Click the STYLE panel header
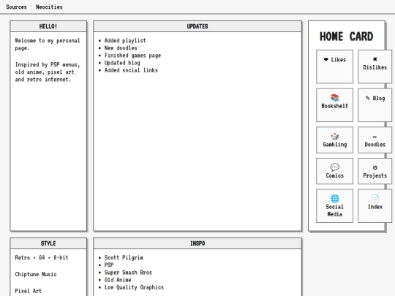The height and width of the screenshot is (296, 395). pos(48,243)
